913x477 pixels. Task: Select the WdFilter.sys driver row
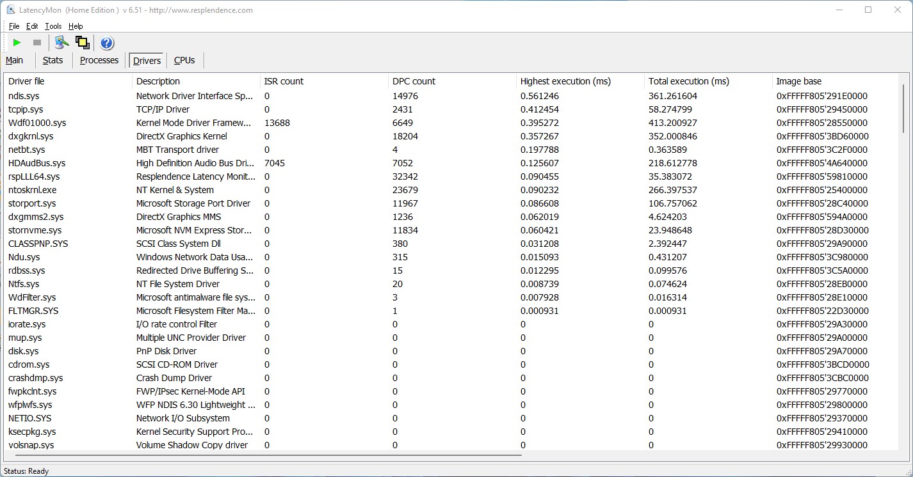click(451, 297)
